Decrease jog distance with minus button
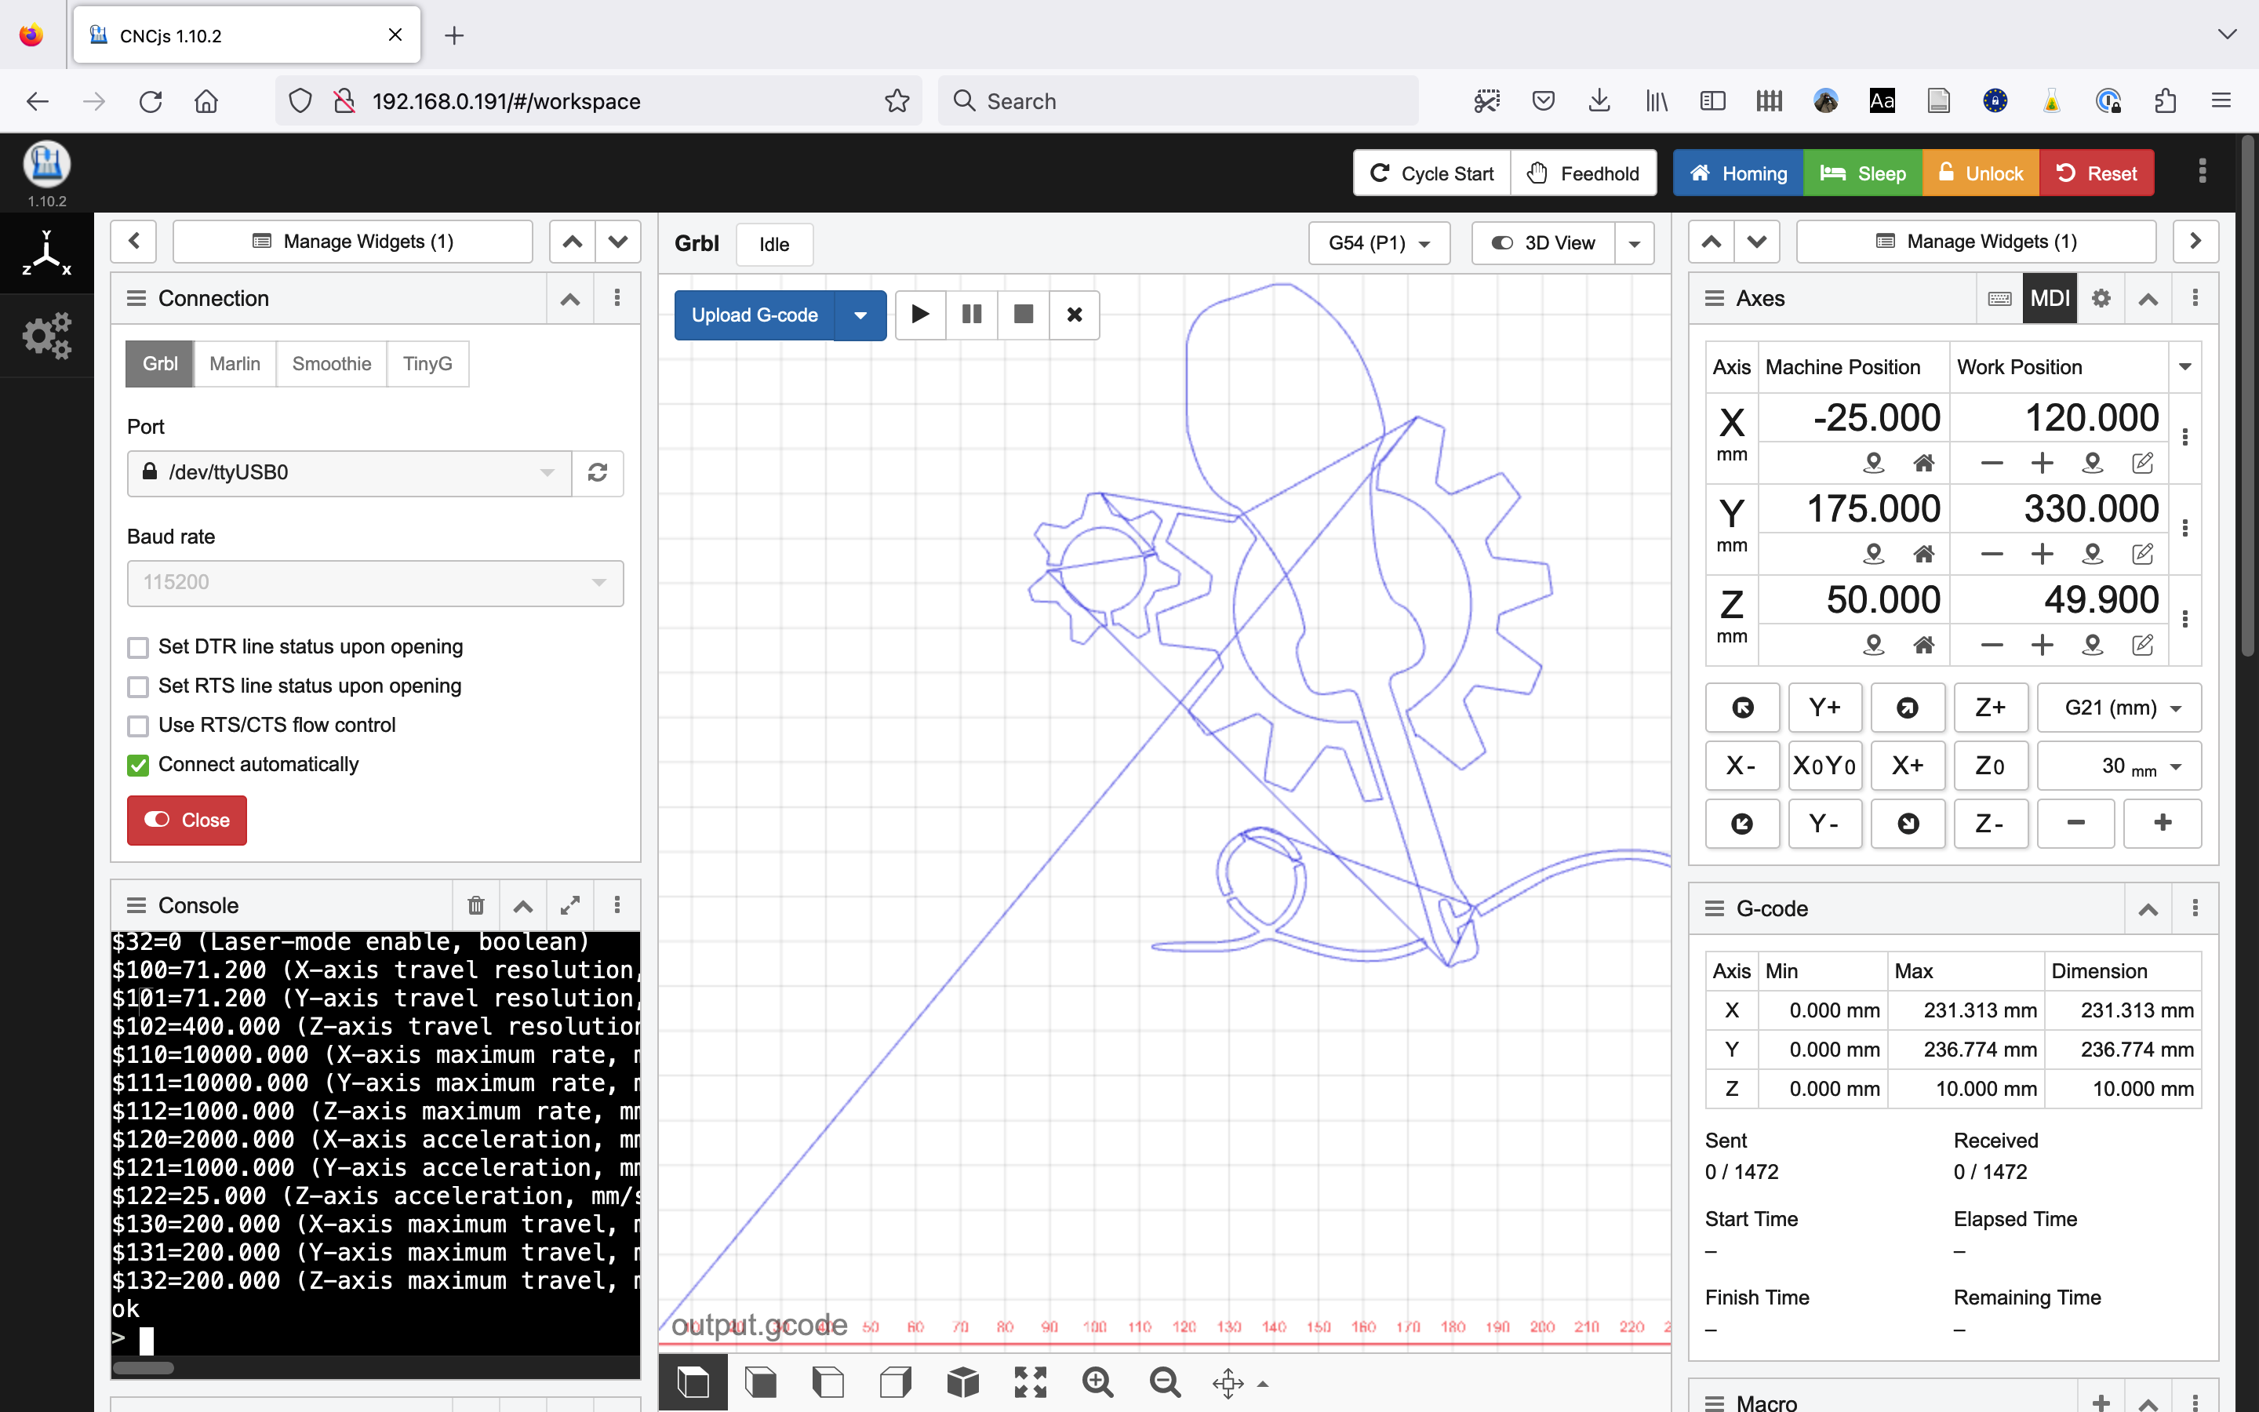 coord(2076,823)
